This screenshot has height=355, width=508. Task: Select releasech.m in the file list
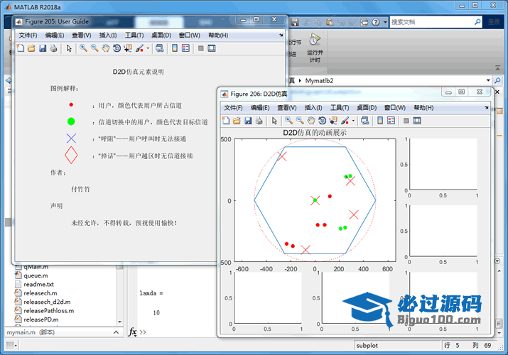pos(40,293)
